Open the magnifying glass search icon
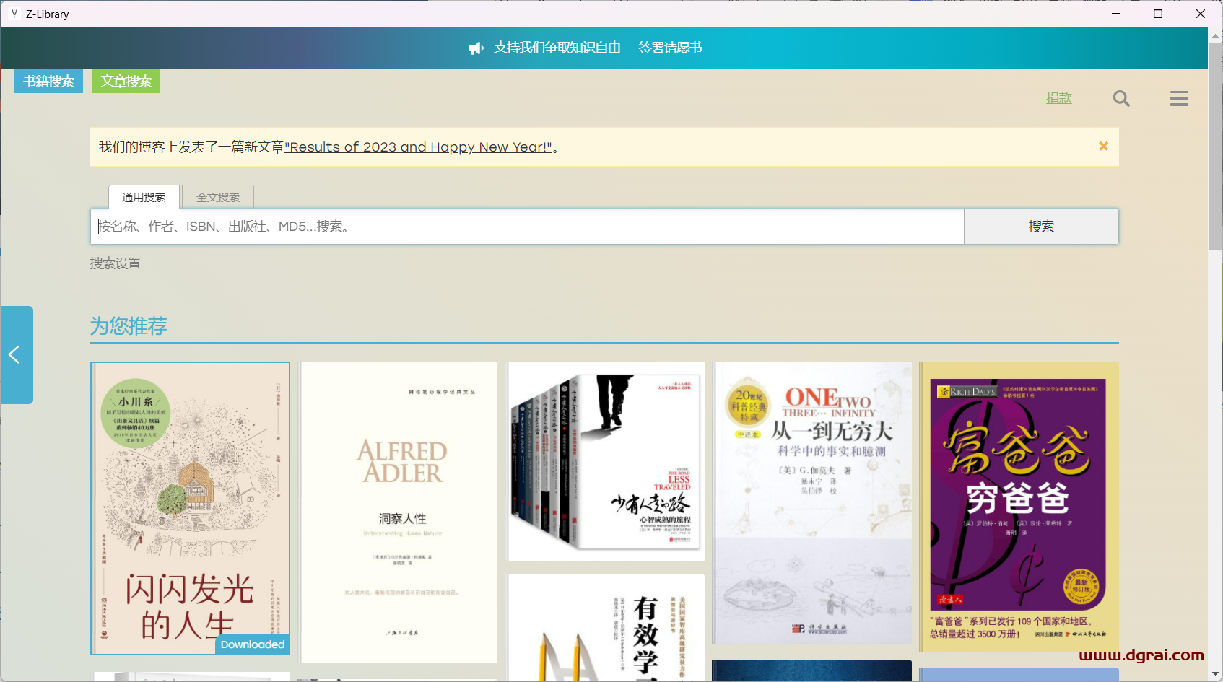This screenshot has width=1223, height=682. point(1121,98)
